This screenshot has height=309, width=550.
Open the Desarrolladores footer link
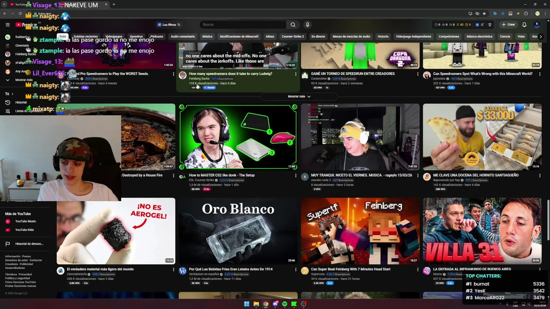[15, 268]
